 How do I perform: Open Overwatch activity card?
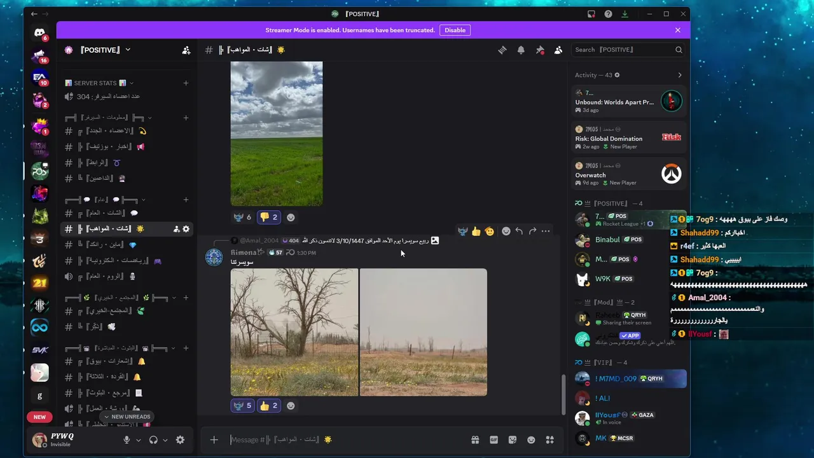628,174
